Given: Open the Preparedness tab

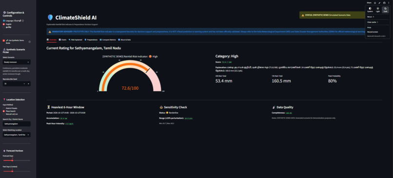Looking at the screenshot, I should pos(91,40).
